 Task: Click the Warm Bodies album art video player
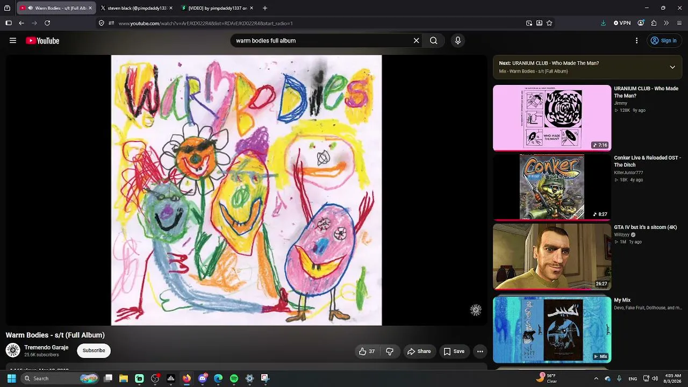tap(246, 190)
